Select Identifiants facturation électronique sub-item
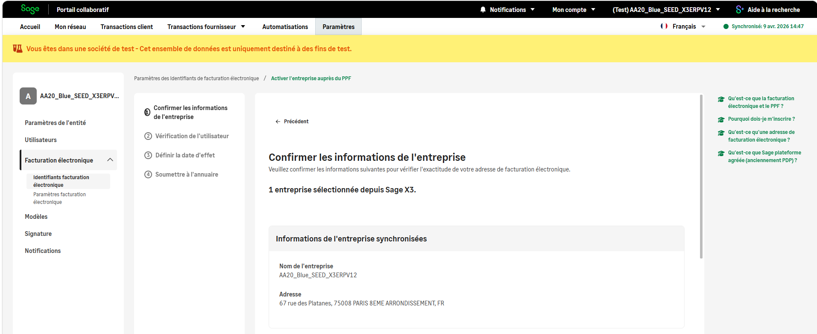817x334 pixels. pyautogui.click(x=68, y=181)
